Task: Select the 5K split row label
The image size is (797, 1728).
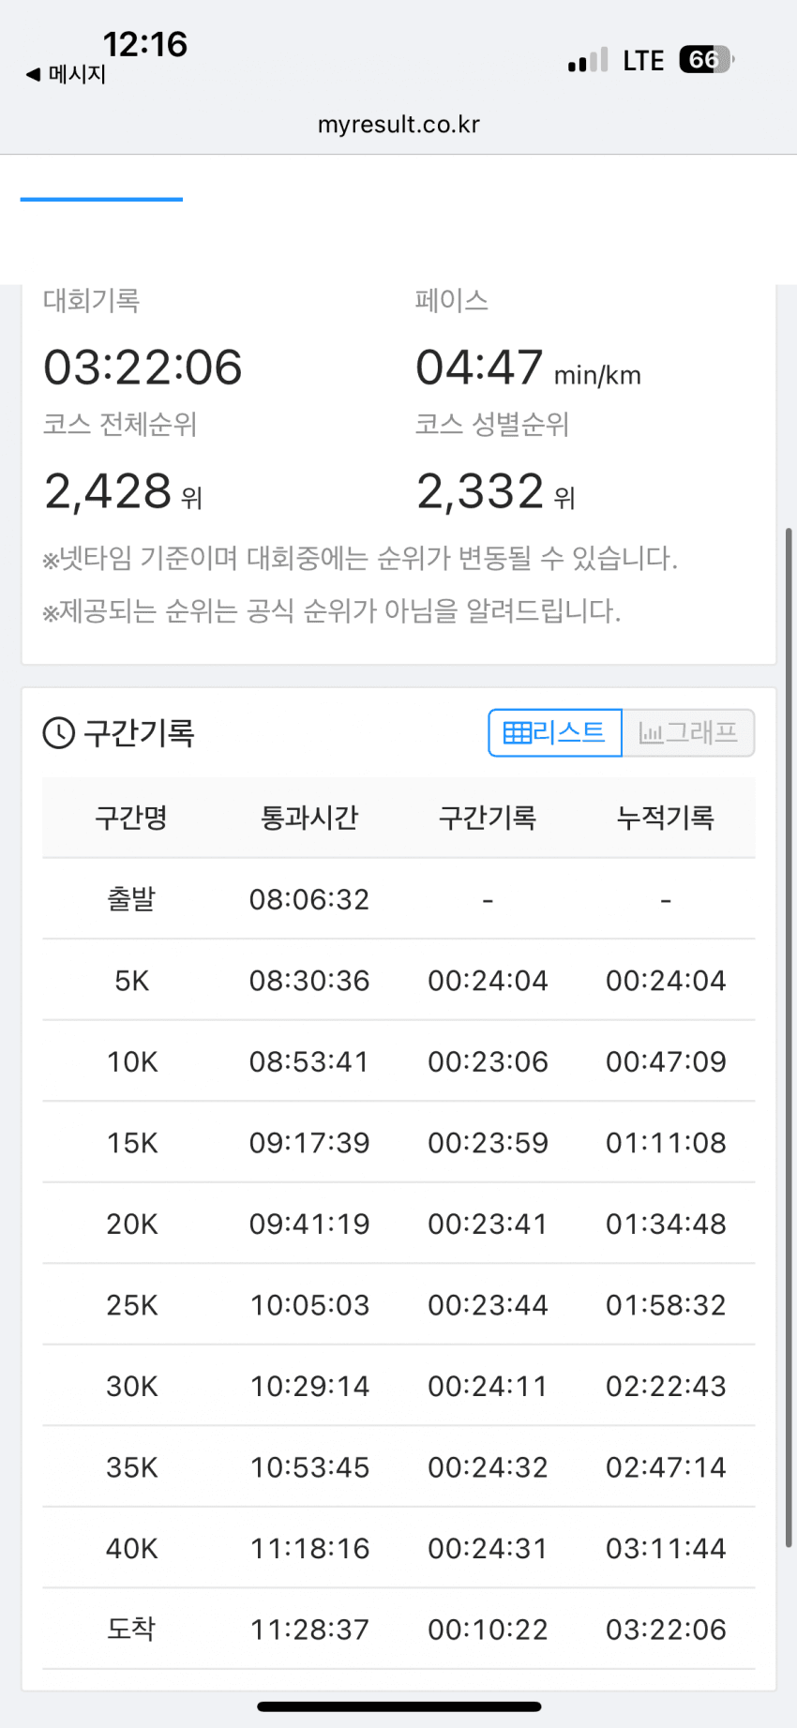Action: click(x=131, y=981)
